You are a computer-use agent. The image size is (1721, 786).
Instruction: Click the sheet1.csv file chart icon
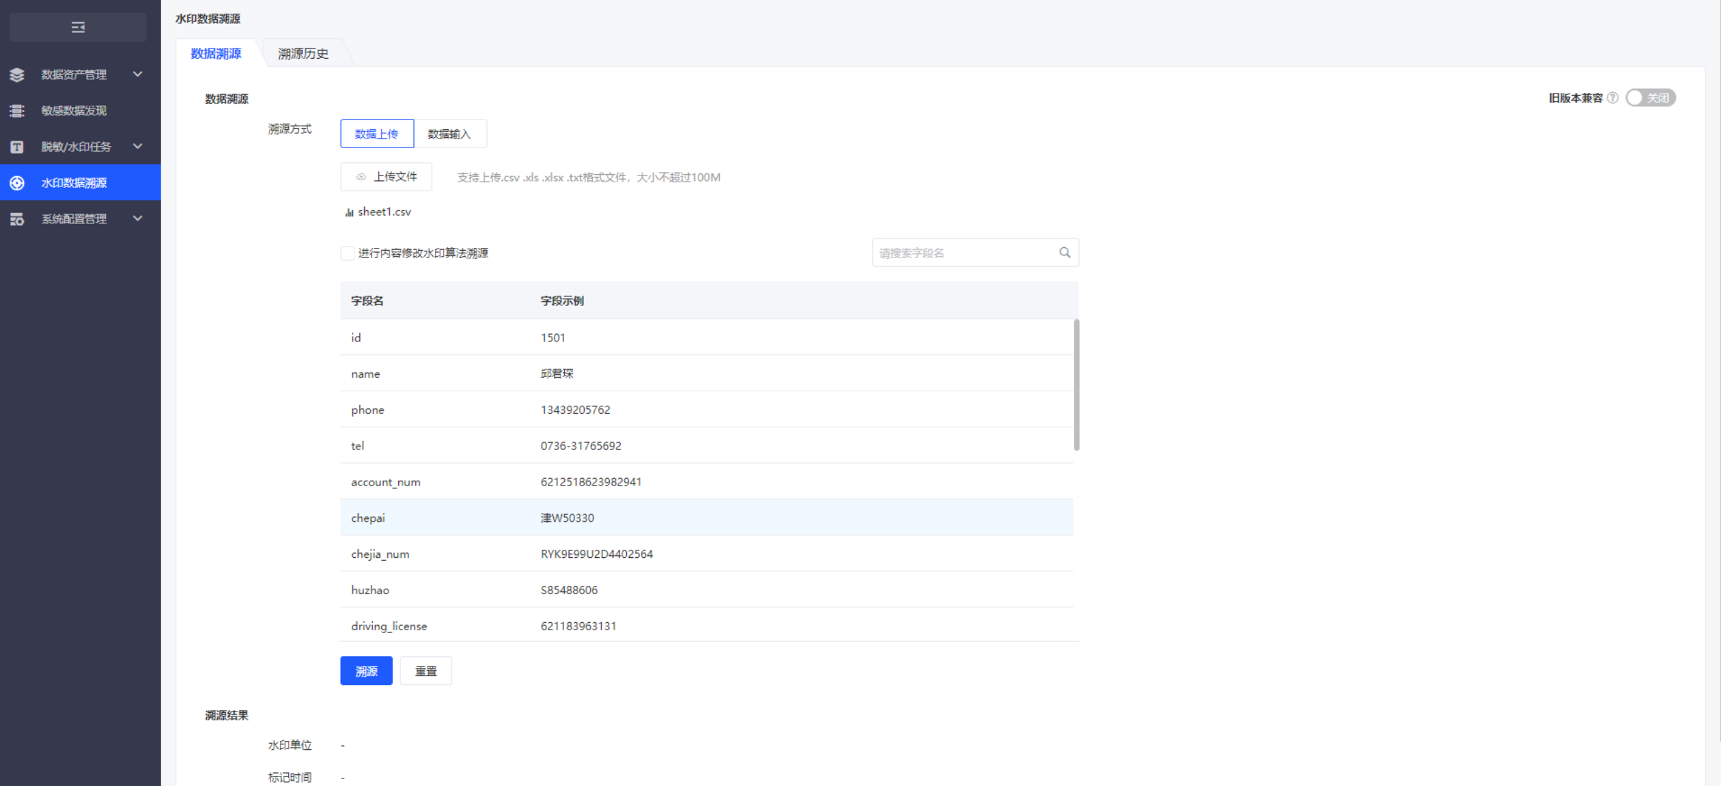(x=350, y=212)
